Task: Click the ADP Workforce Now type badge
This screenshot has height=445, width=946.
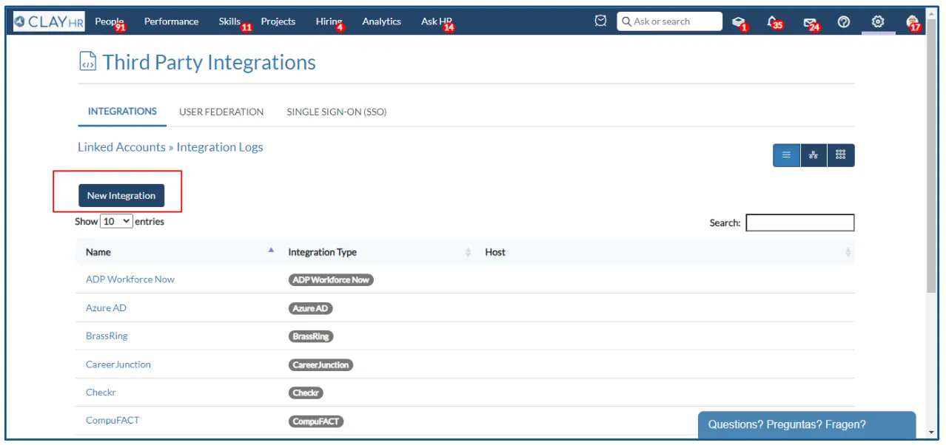Action: pos(331,280)
